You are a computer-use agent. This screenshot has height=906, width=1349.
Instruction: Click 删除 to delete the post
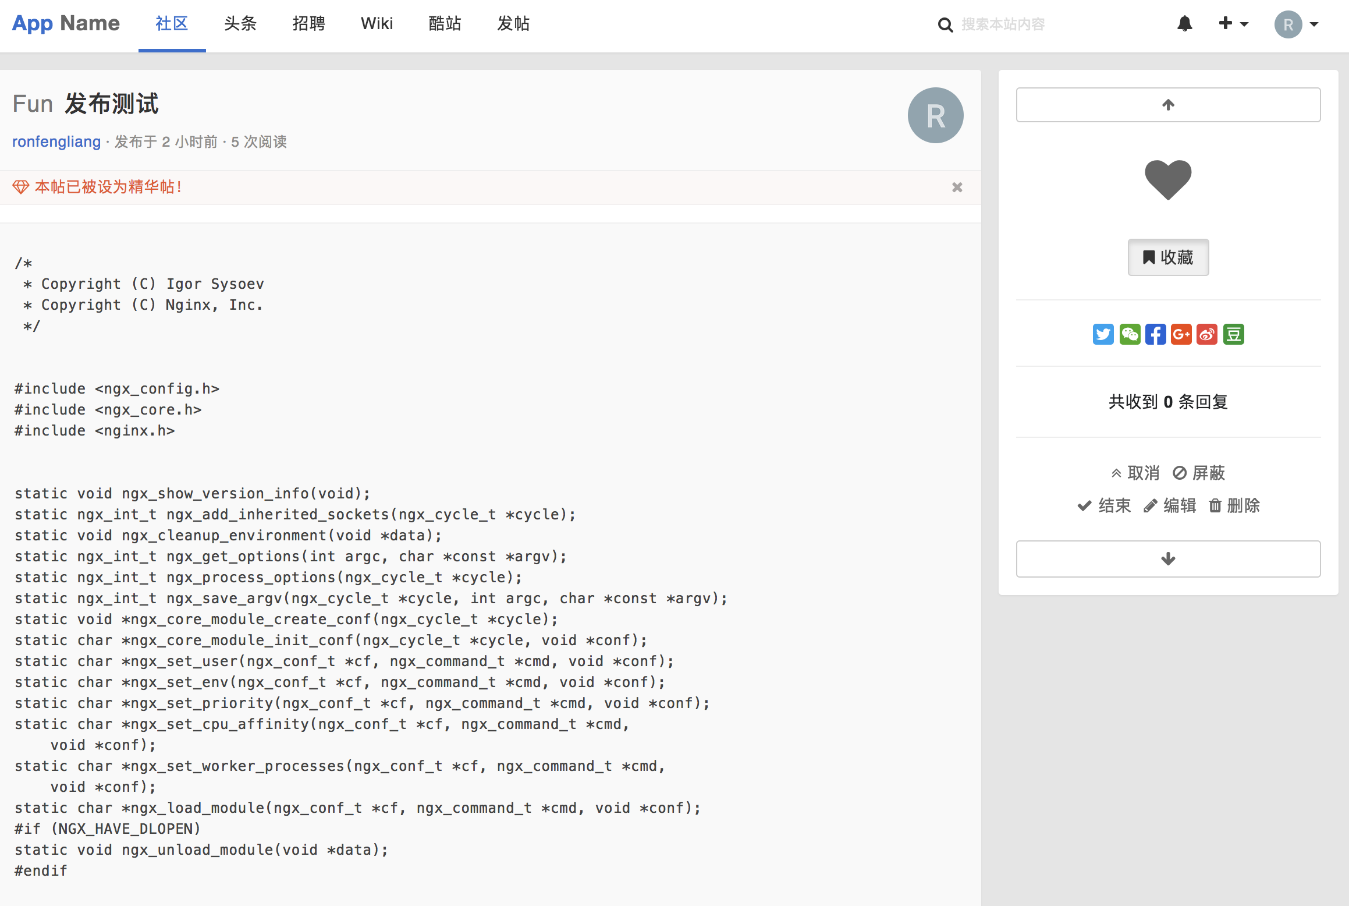coord(1234,505)
